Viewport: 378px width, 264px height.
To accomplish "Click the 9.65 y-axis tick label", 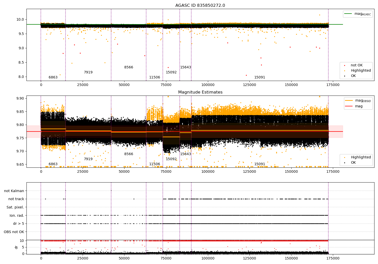I will click(x=20, y=165).
